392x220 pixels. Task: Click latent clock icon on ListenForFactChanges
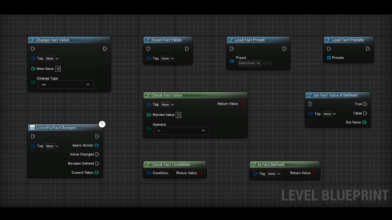coord(102,124)
